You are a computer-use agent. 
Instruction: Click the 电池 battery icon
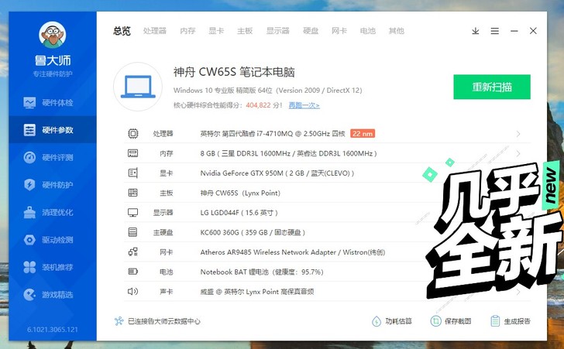132,272
